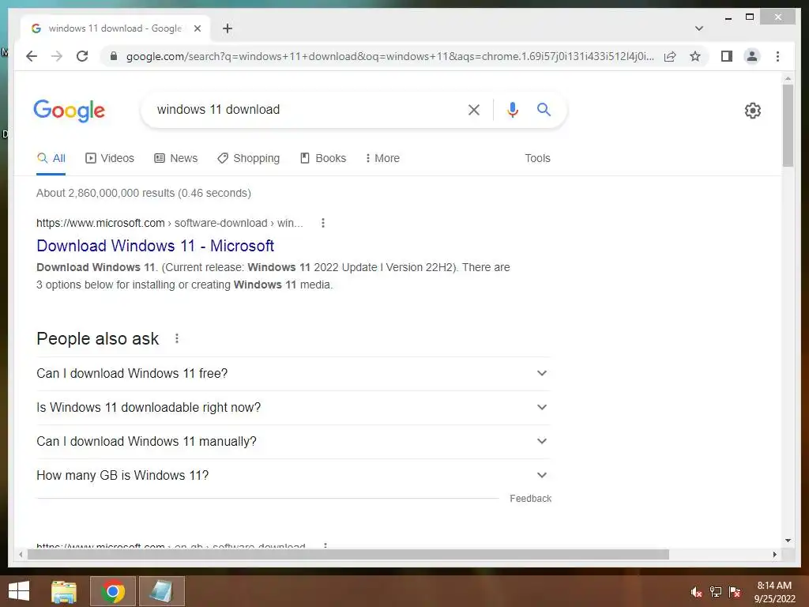Screen dimensions: 809x607
Task: Open the tab search chevron
Action: click(698, 28)
